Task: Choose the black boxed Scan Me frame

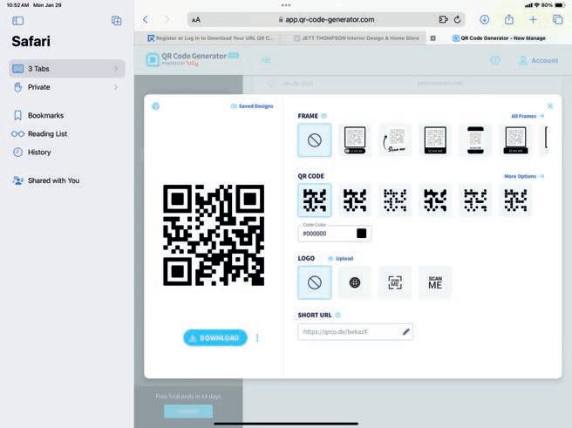Action: 435,140
